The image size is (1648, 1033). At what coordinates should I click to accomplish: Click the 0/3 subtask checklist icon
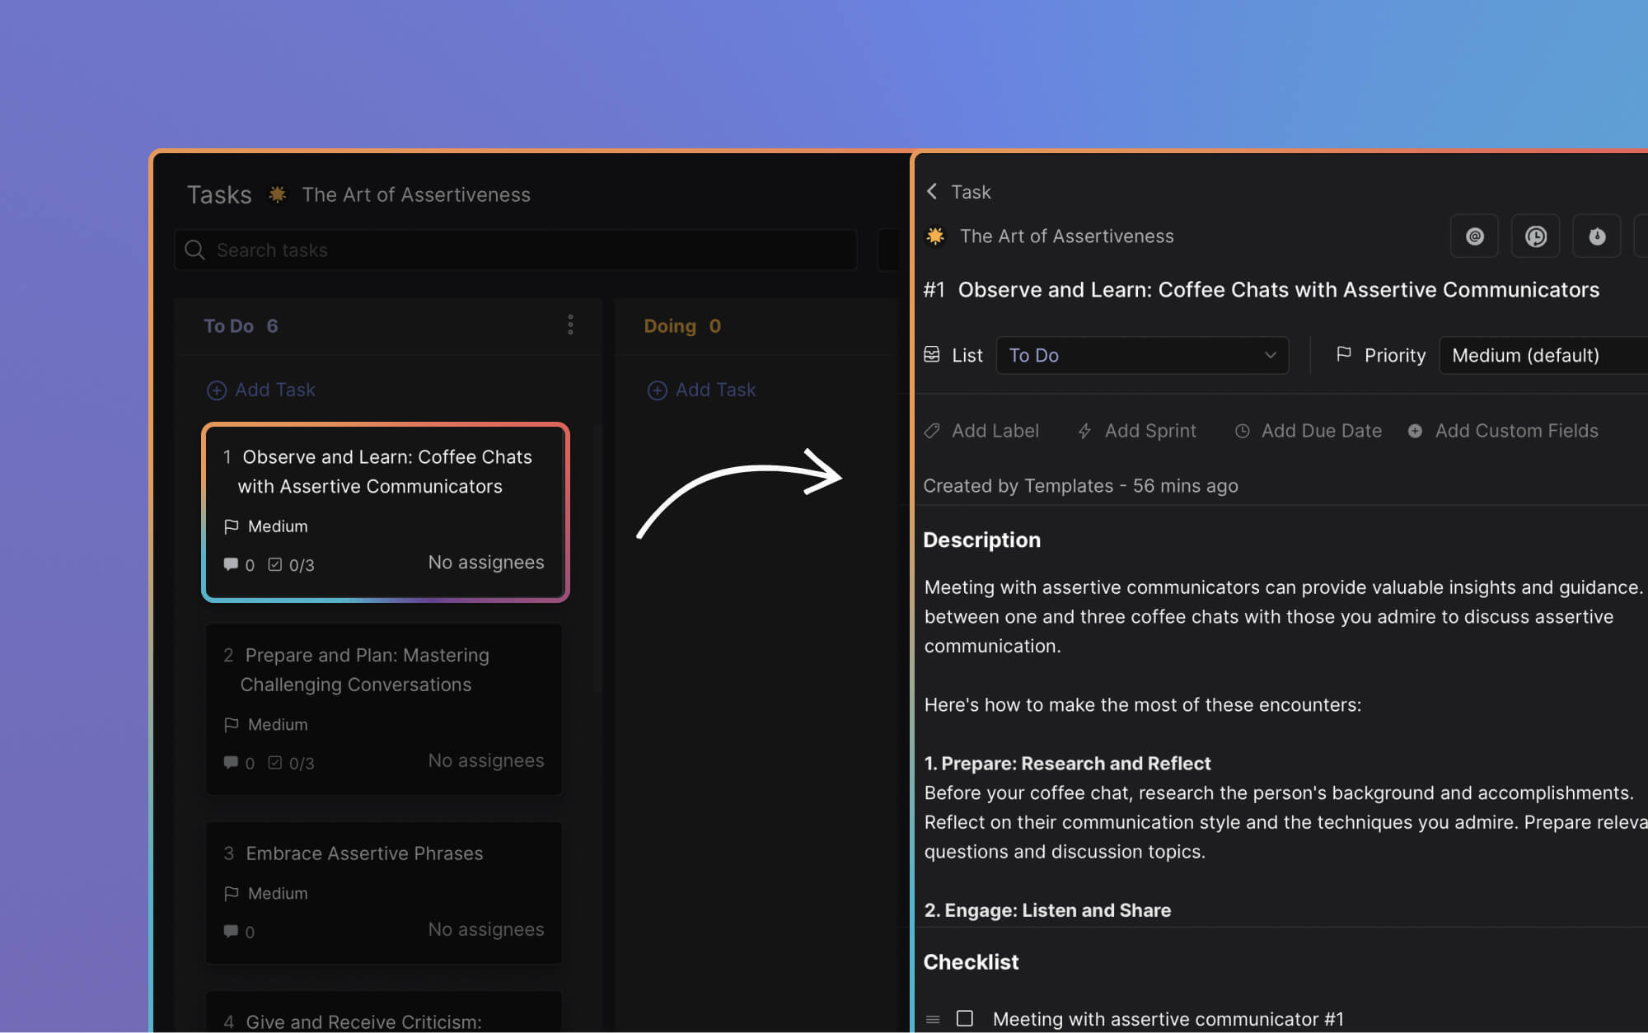coord(275,564)
